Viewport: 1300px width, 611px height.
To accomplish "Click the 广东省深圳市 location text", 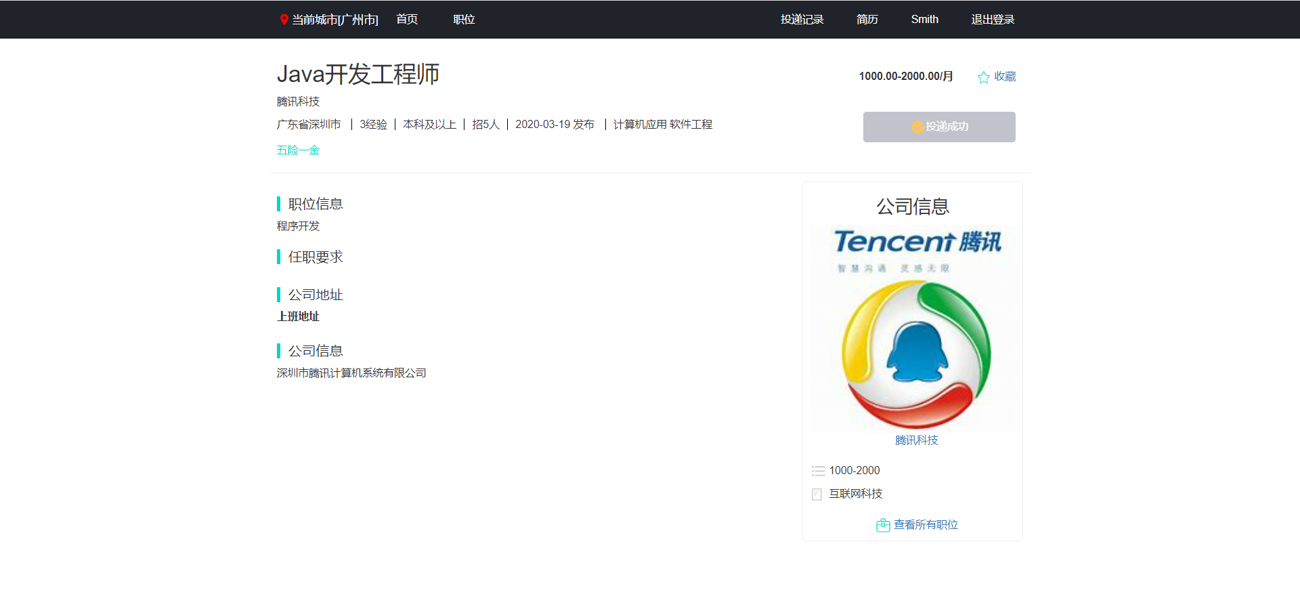I will (309, 125).
